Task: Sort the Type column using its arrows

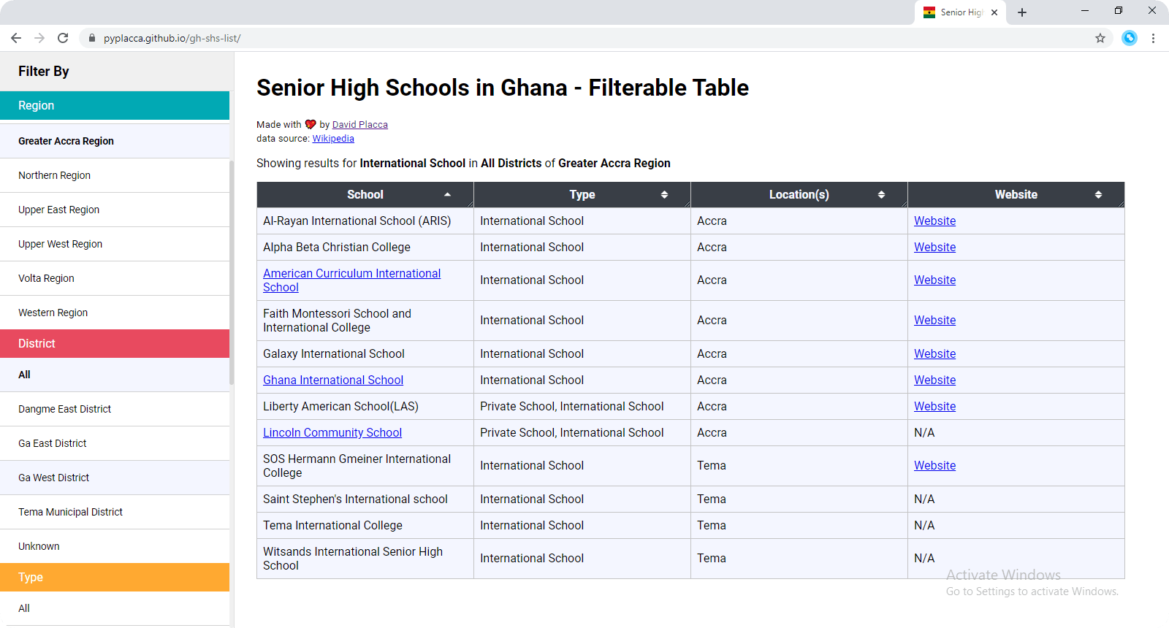Action: (x=664, y=194)
